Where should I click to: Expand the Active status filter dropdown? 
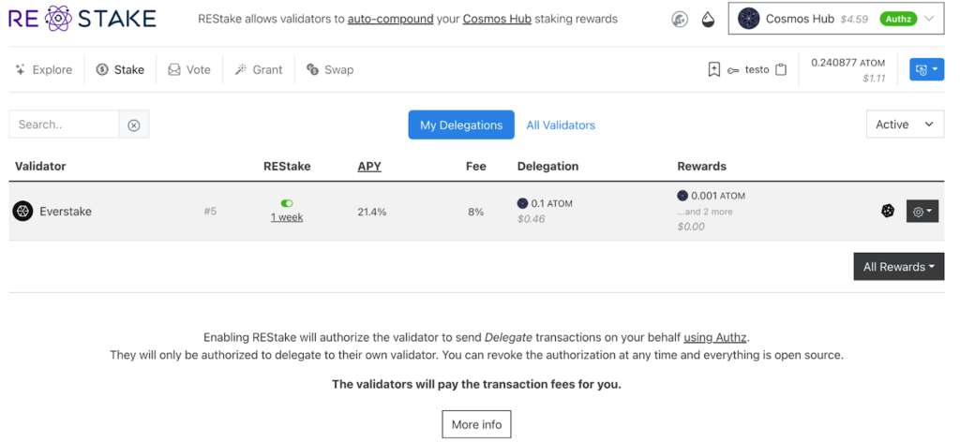[x=904, y=125]
